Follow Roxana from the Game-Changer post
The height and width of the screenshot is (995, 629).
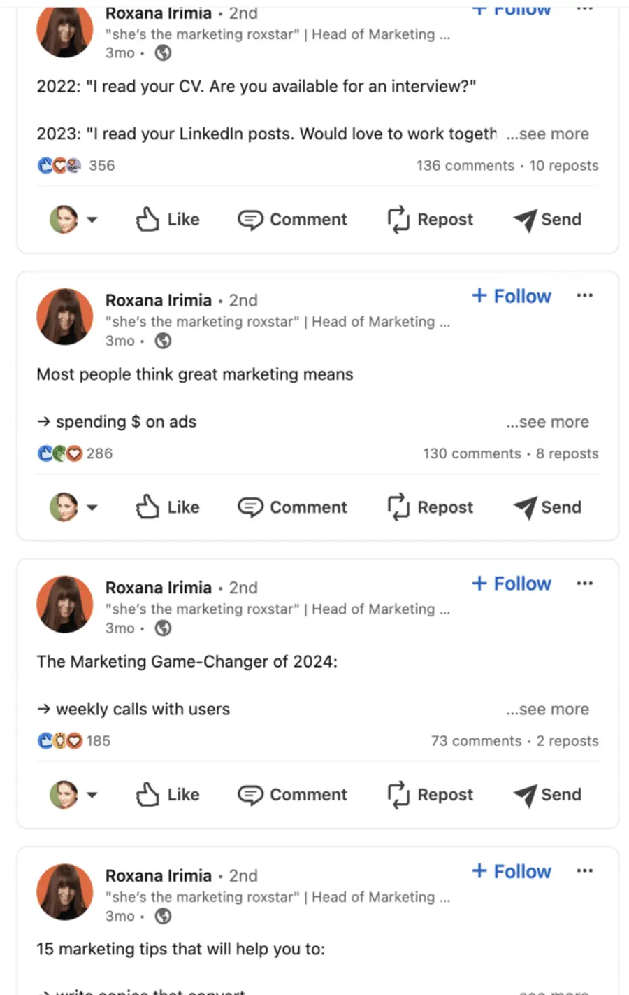click(511, 583)
